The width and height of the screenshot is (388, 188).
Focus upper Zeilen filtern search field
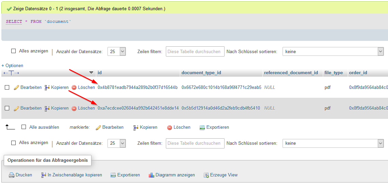pyautogui.click(x=195, y=52)
